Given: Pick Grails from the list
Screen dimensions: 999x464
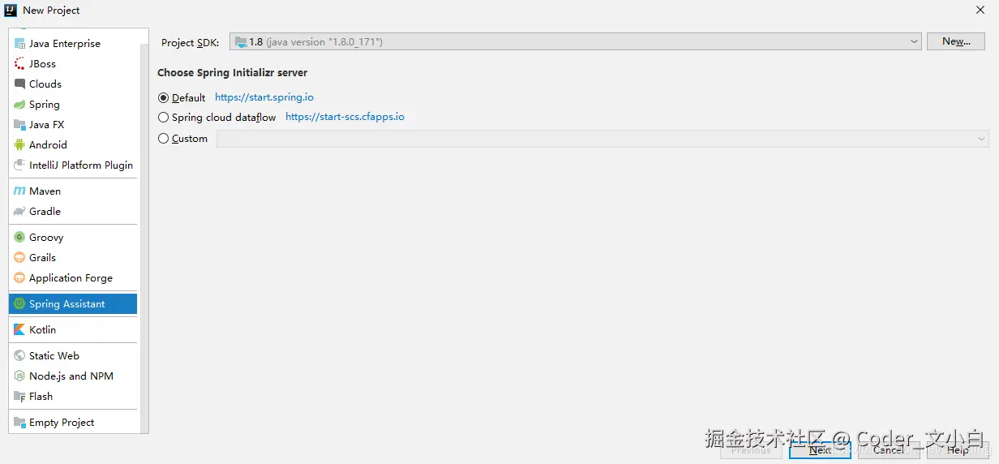Looking at the screenshot, I should [73, 257].
